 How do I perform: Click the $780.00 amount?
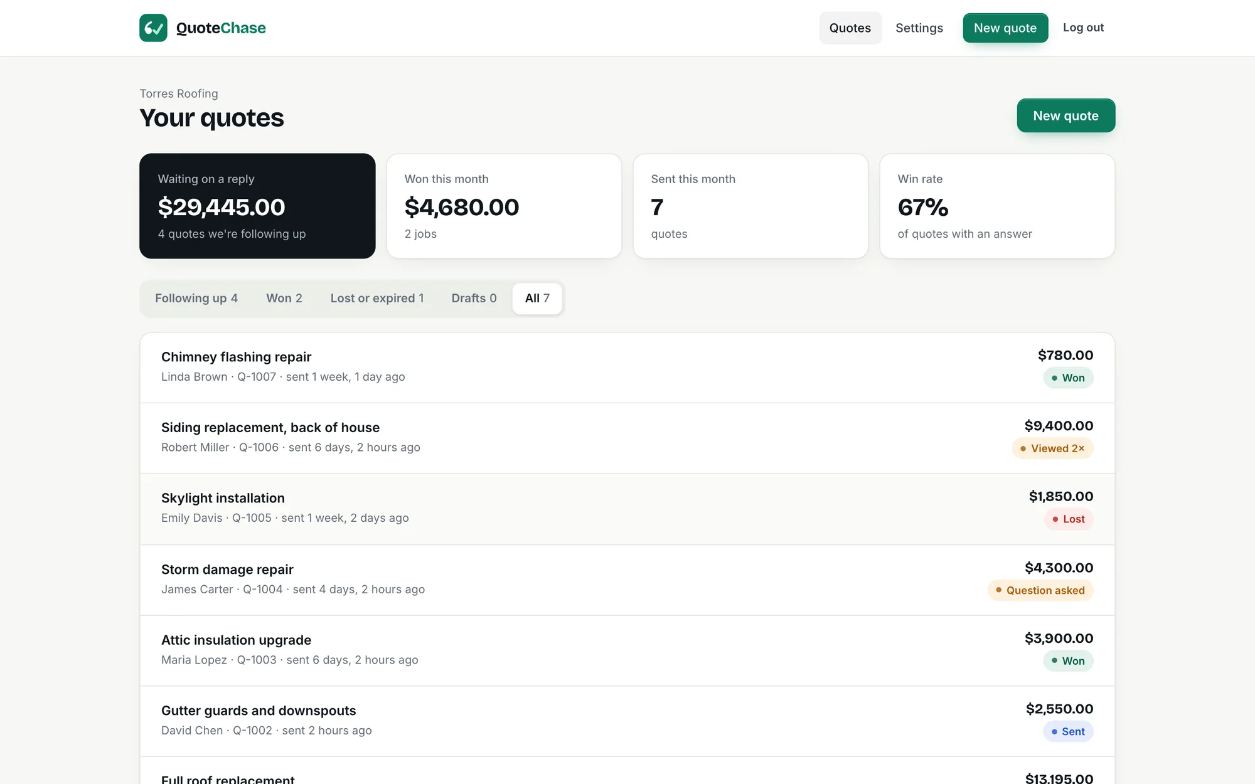coord(1065,355)
